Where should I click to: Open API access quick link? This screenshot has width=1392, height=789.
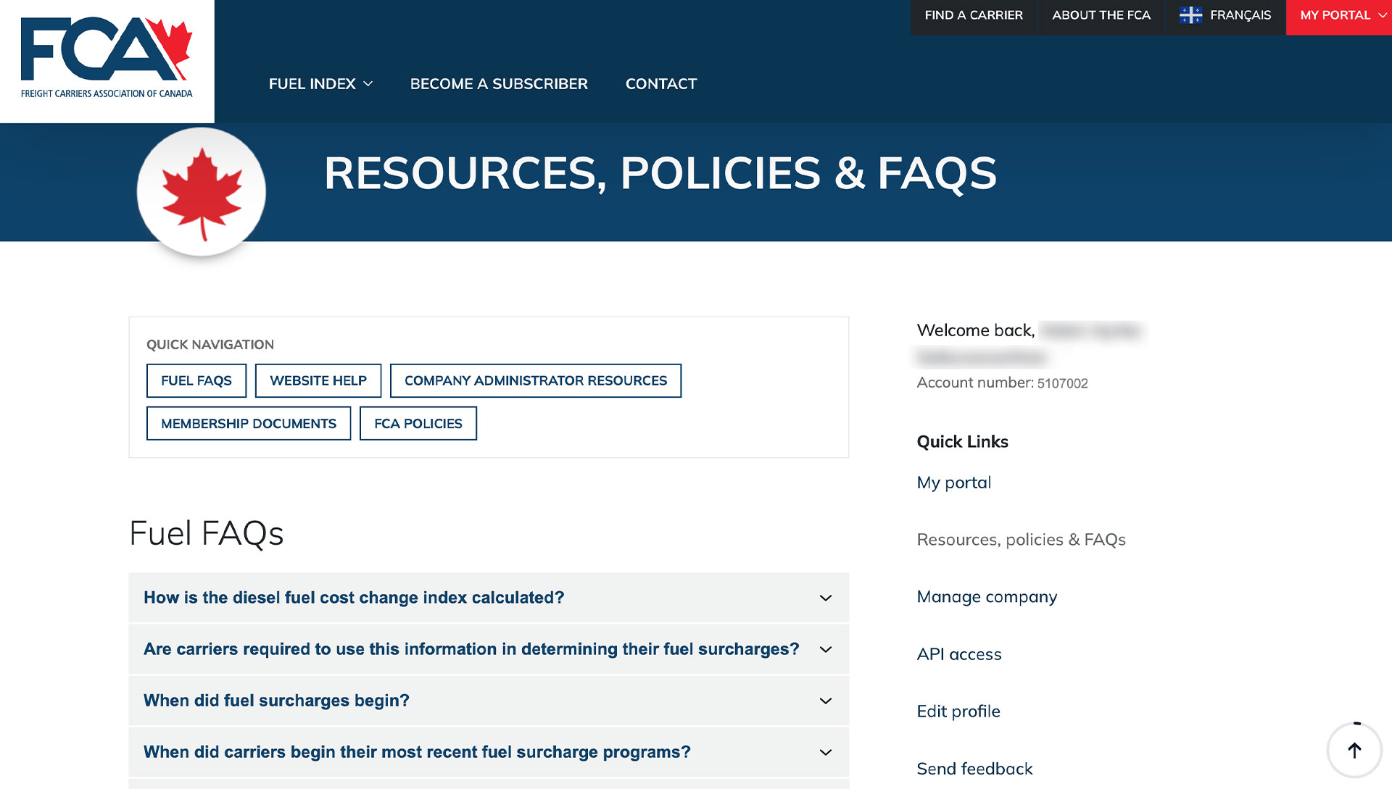click(x=959, y=654)
